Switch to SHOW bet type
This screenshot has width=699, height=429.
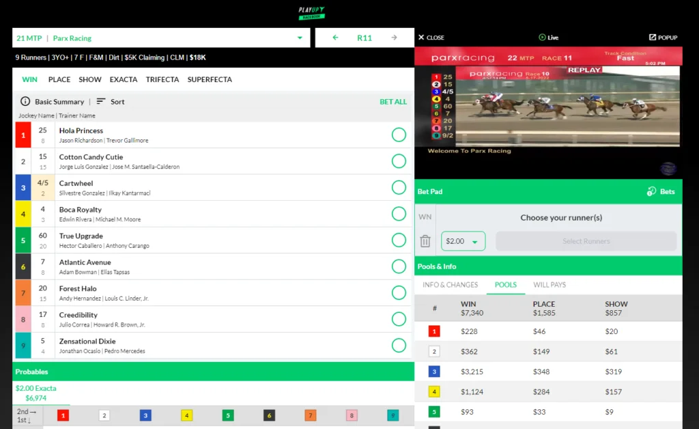point(90,79)
